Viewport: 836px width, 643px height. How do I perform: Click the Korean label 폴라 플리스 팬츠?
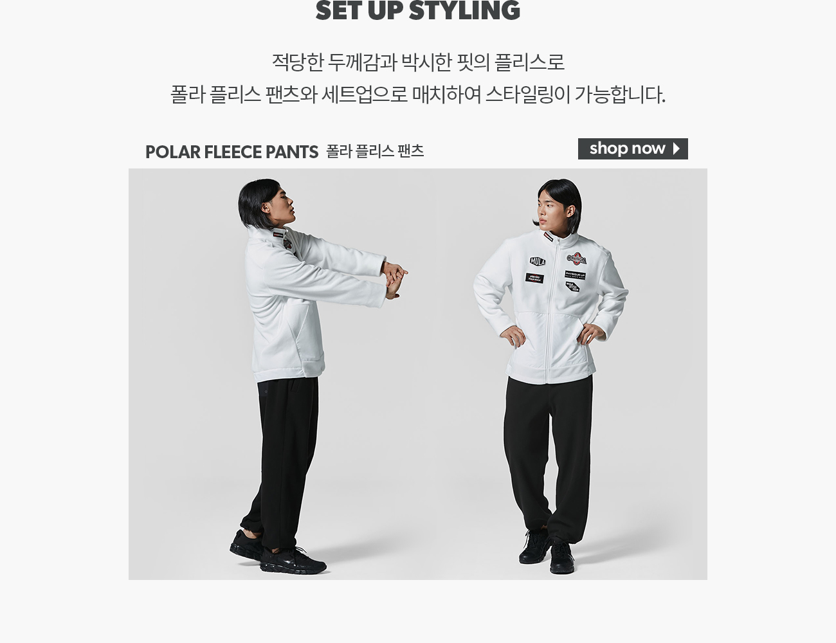[375, 151]
